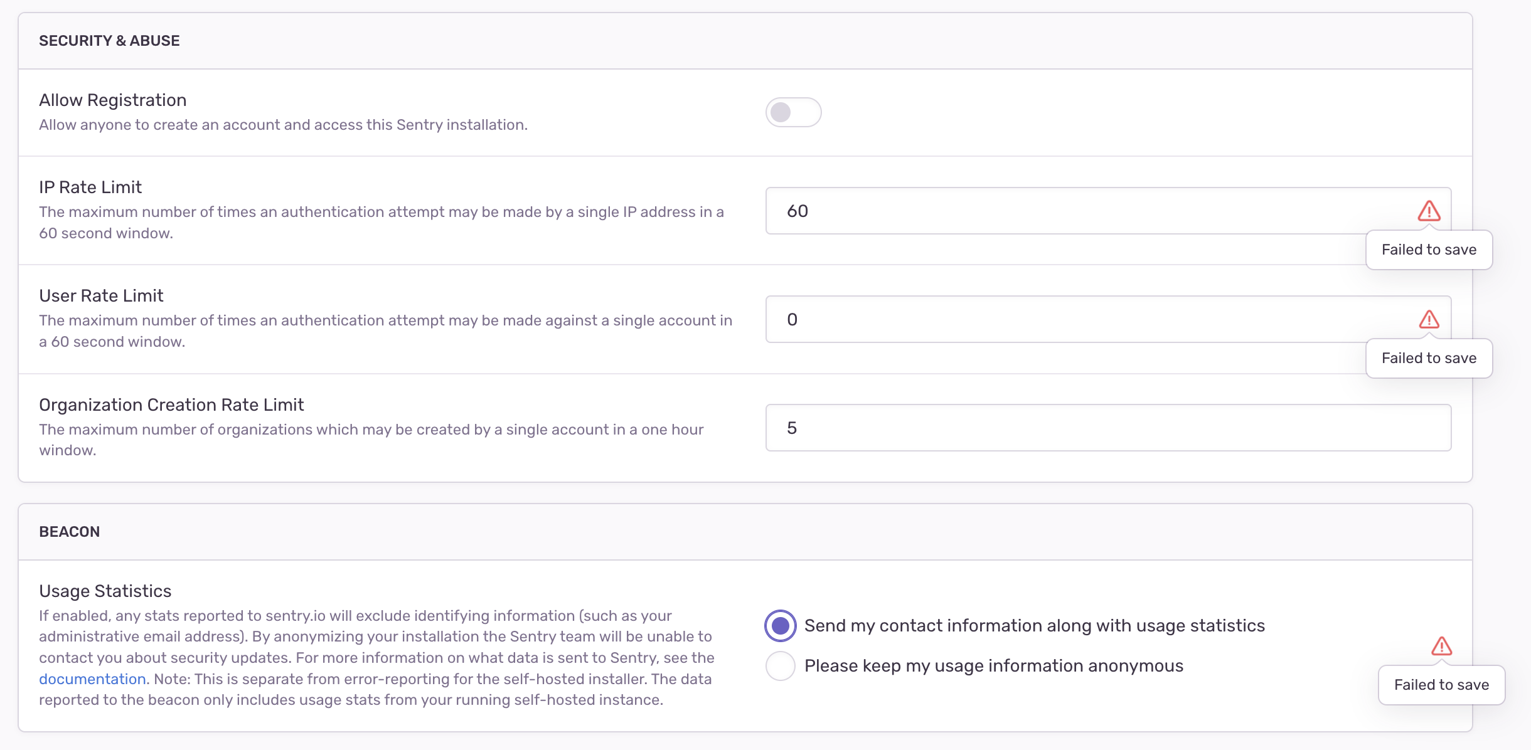Open the documentation link
Image resolution: width=1531 pixels, height=750 pixels.
[x=92, y=679]
